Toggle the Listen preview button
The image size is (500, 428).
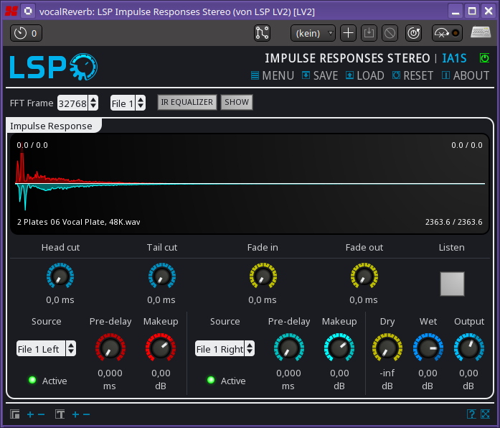tap(452, 284)
